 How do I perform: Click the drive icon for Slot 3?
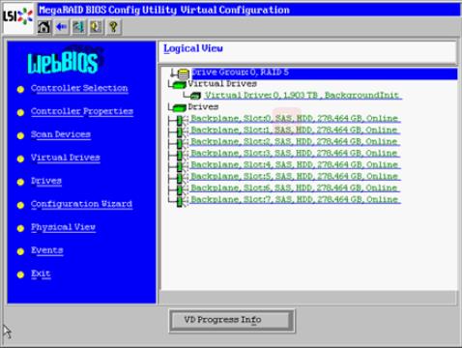[180, 155]
